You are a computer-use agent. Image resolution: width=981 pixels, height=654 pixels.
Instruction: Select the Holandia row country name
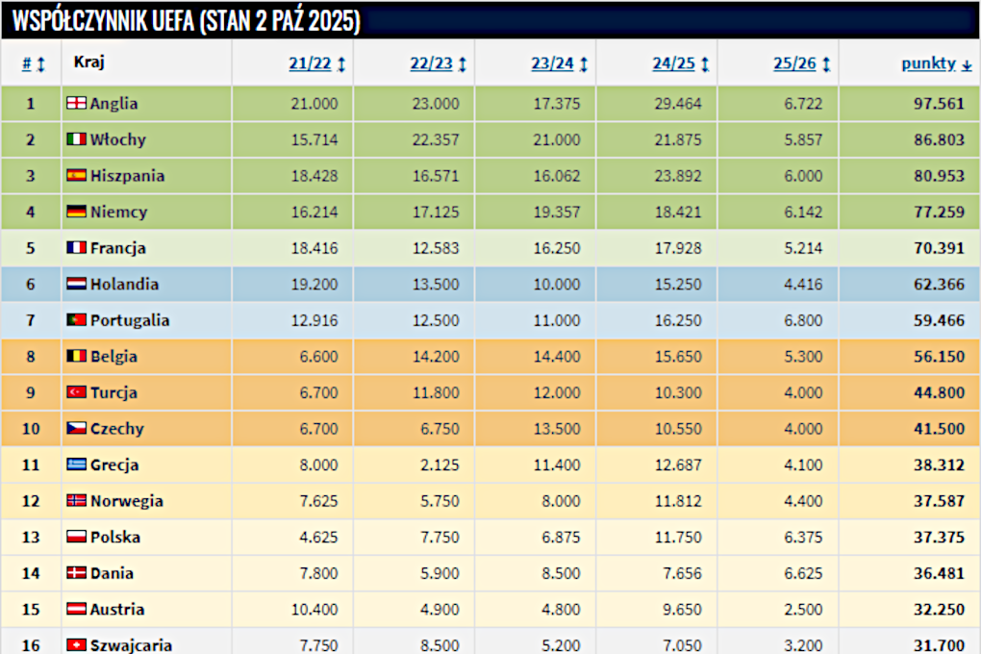pos(124,285)
